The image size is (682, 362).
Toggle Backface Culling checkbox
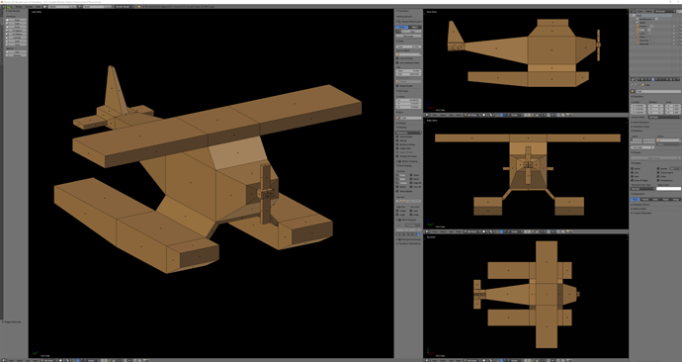(397, 144)
